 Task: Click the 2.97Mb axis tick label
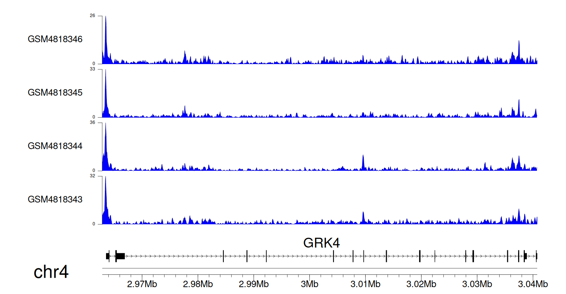(x=142, y=284)
